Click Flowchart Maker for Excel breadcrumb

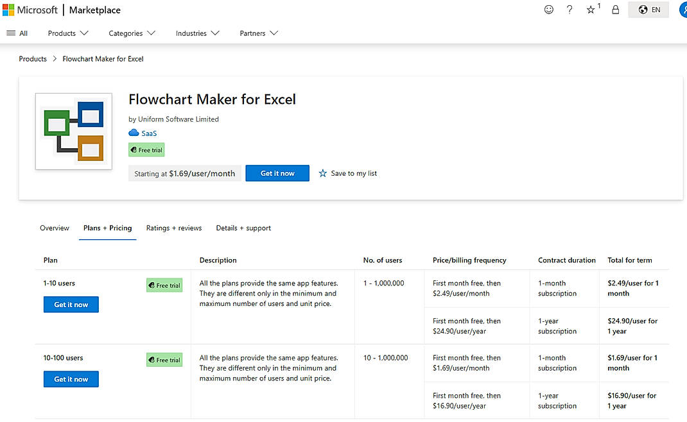[x=103, y=58]
